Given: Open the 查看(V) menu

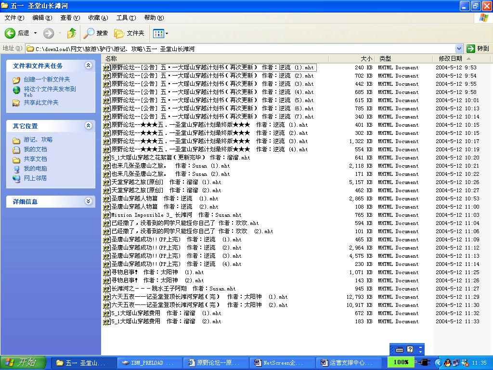Looking at the screenshot, I should click(70, 18).
